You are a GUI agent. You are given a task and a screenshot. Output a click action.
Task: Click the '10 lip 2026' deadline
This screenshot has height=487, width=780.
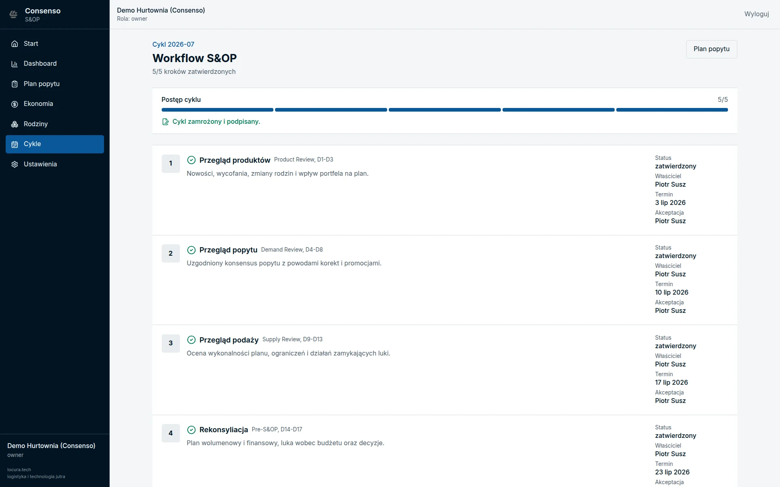[672, 292]
